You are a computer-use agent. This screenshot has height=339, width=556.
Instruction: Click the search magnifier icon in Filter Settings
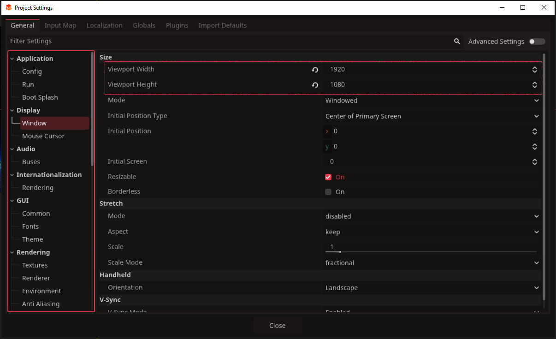pyautogui.click(x=457, y=41)
